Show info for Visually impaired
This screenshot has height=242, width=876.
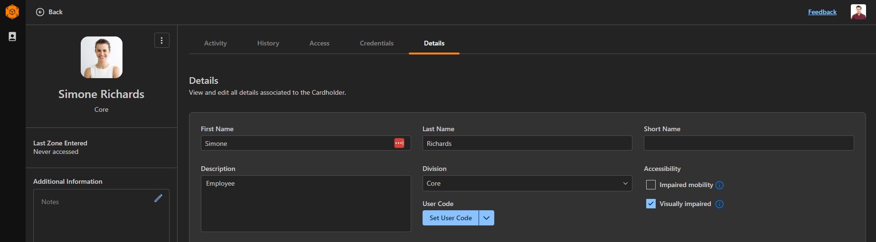pyautogui.click(x=719, y=204)
